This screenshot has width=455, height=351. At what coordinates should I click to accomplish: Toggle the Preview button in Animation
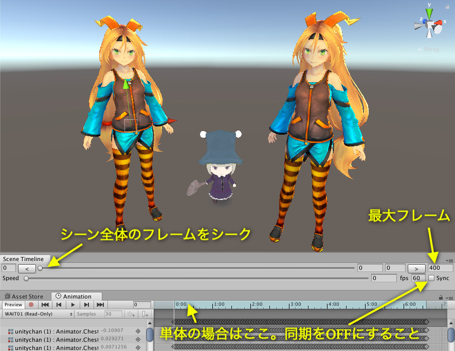(x=13, y=305)
